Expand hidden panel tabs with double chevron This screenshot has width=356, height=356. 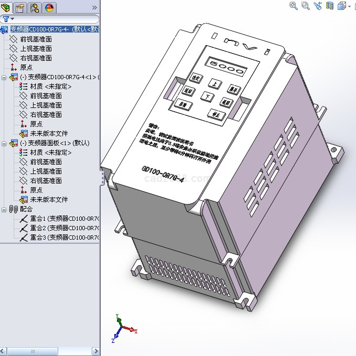pyautogui.click(x=94, y=7)
